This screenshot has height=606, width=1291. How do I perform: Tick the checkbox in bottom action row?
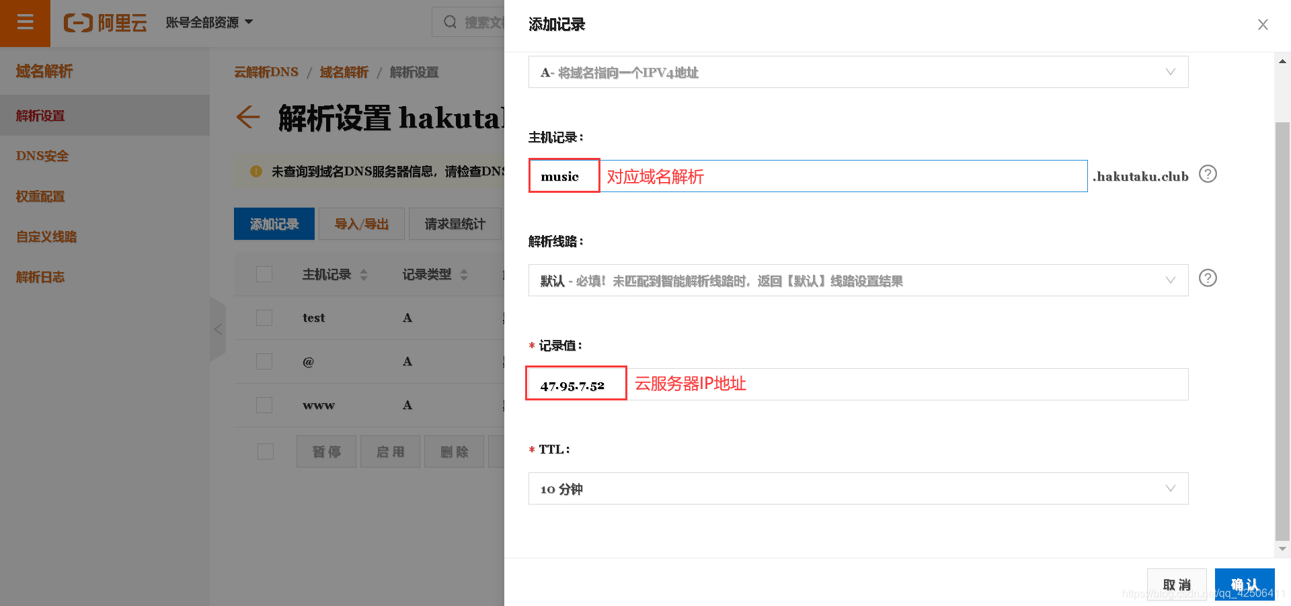point(266,451)
